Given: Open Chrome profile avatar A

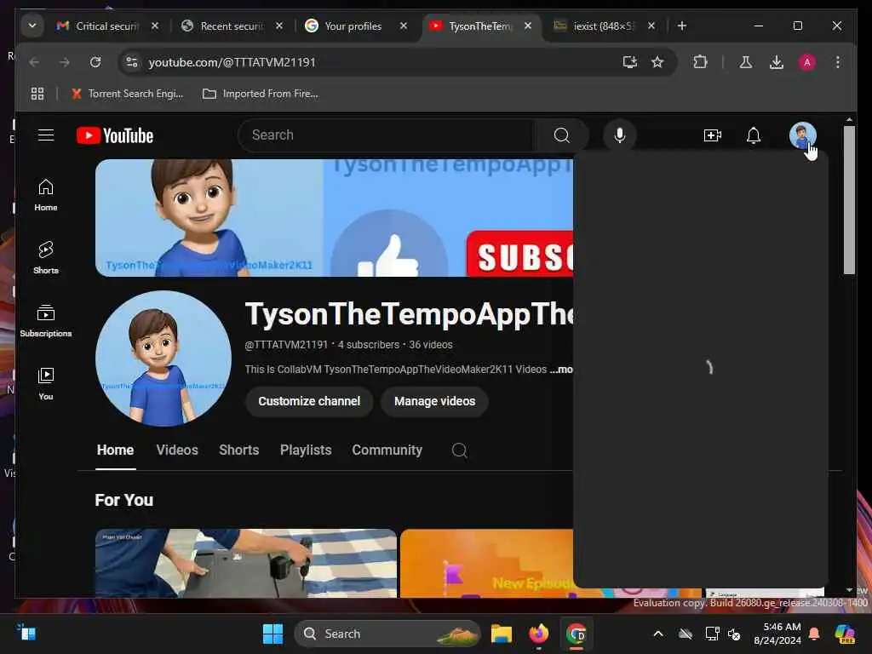Looking at the screenshot, I should click(x=807, y=62).
